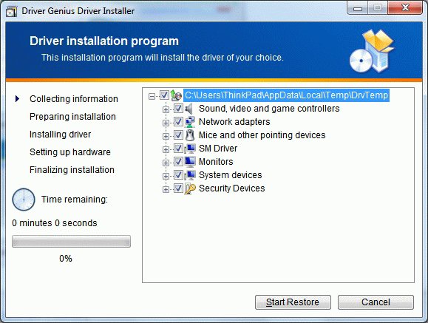This screenshot has width=428, height=323.
Task: Click the box and disc installer logo
Action: point(372,51)
